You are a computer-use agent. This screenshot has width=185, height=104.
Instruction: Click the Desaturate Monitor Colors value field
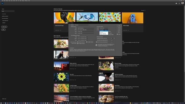pos(112,38)
